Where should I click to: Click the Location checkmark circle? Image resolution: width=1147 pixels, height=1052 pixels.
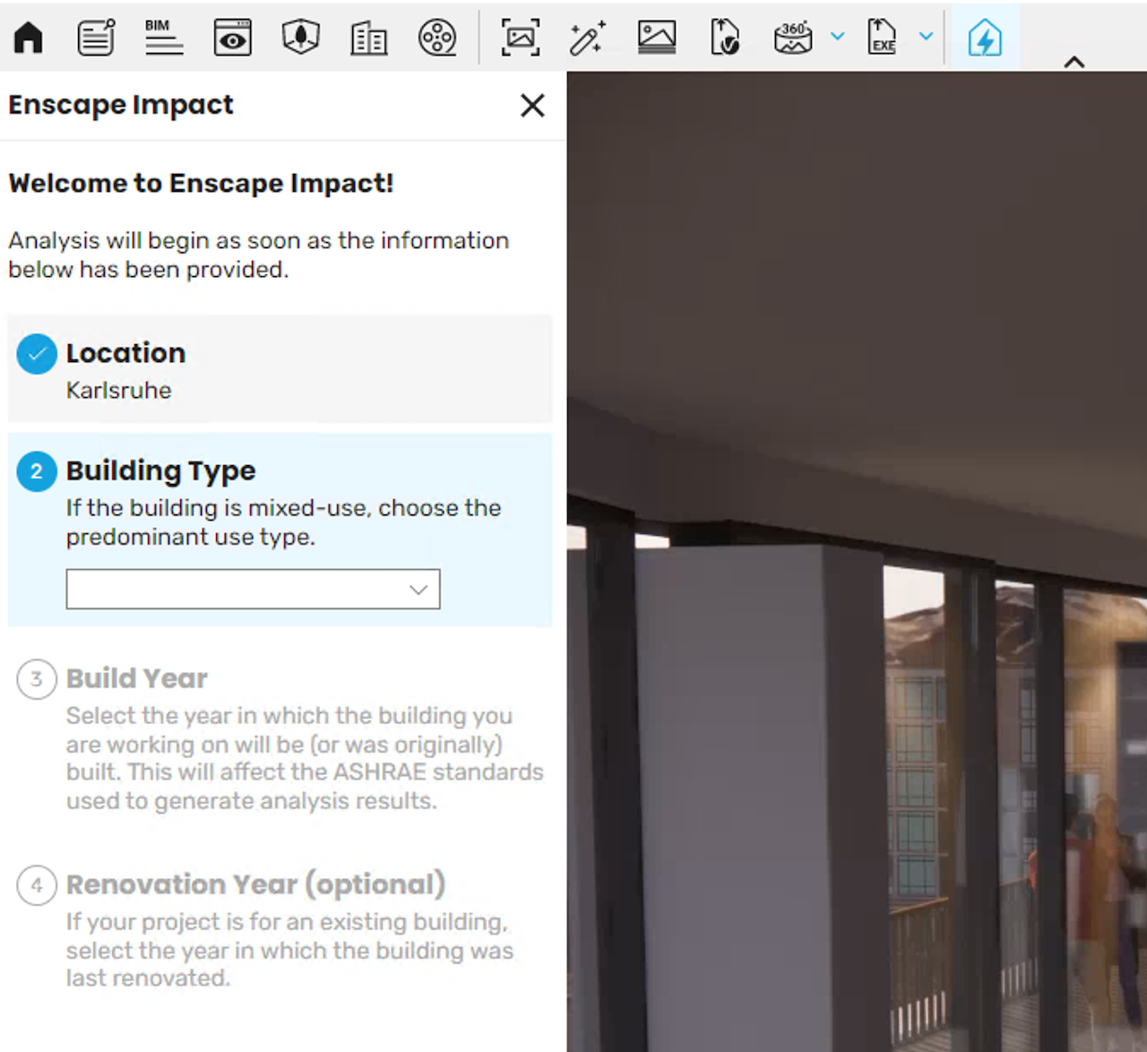37,354
